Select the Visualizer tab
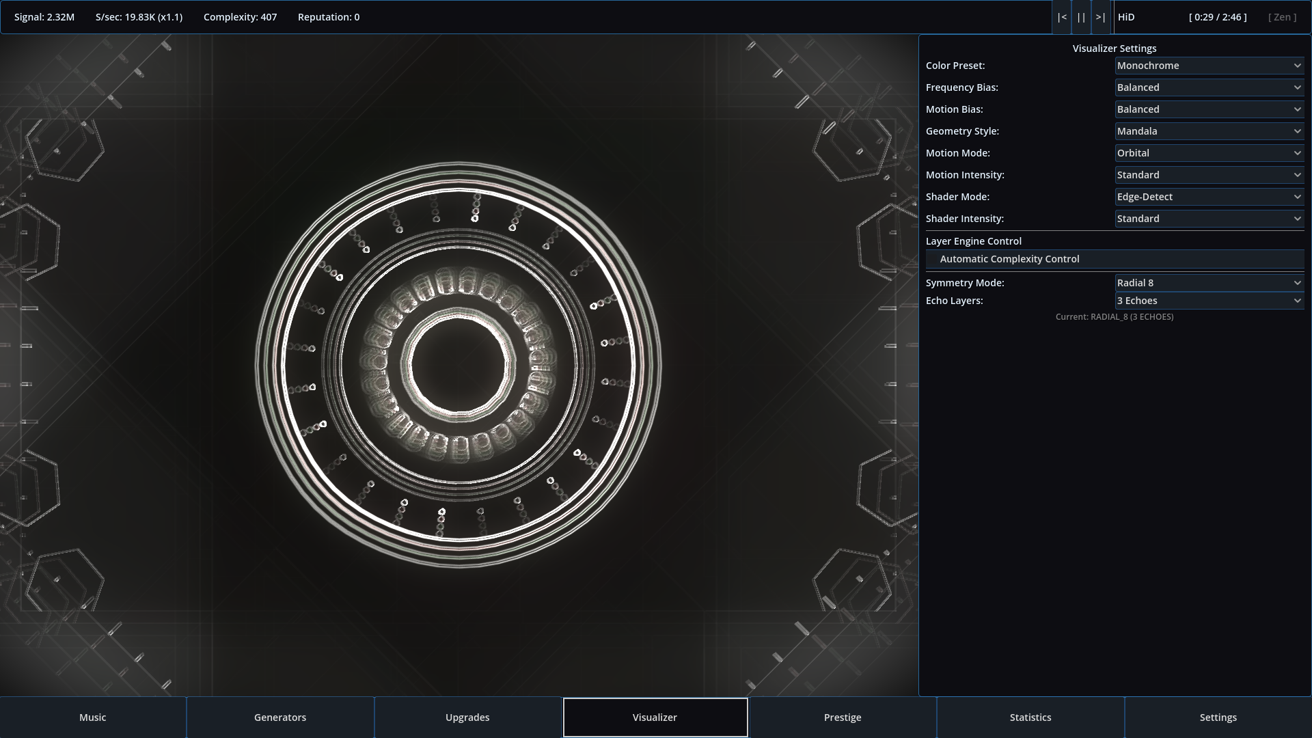 tap(655, 717)
